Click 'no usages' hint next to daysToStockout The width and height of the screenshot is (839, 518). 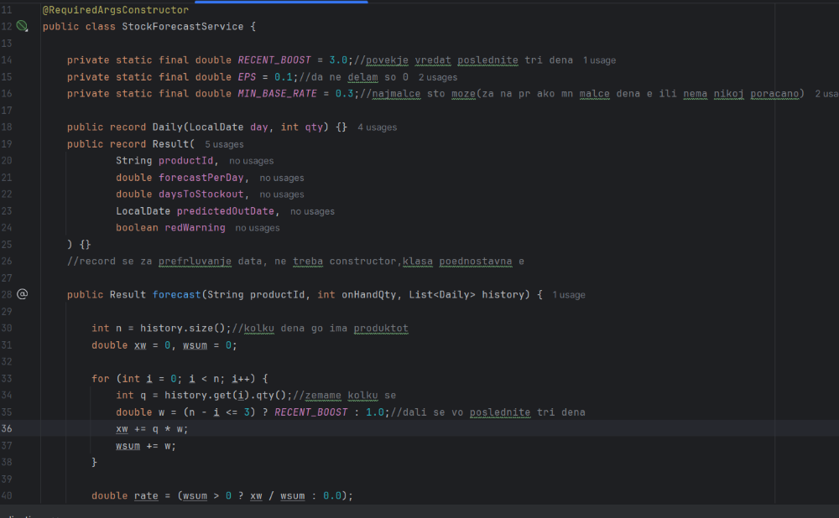point(281,194)
